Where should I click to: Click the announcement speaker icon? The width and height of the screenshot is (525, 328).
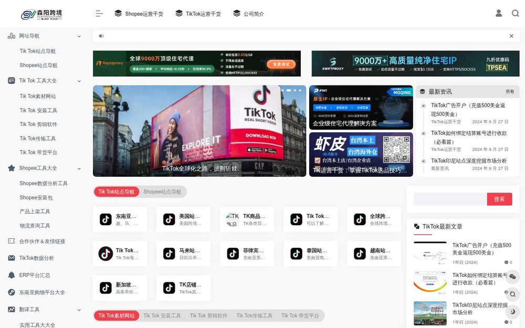click(101, 36)
